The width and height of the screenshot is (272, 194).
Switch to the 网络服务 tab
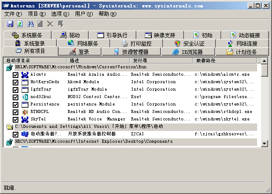[x=84, y=43]
